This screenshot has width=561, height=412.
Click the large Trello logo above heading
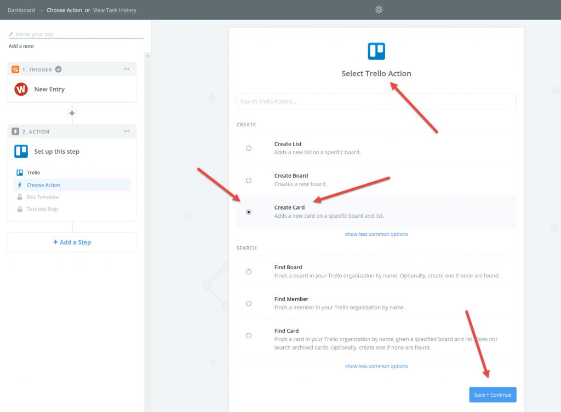(x=376, y=51)
